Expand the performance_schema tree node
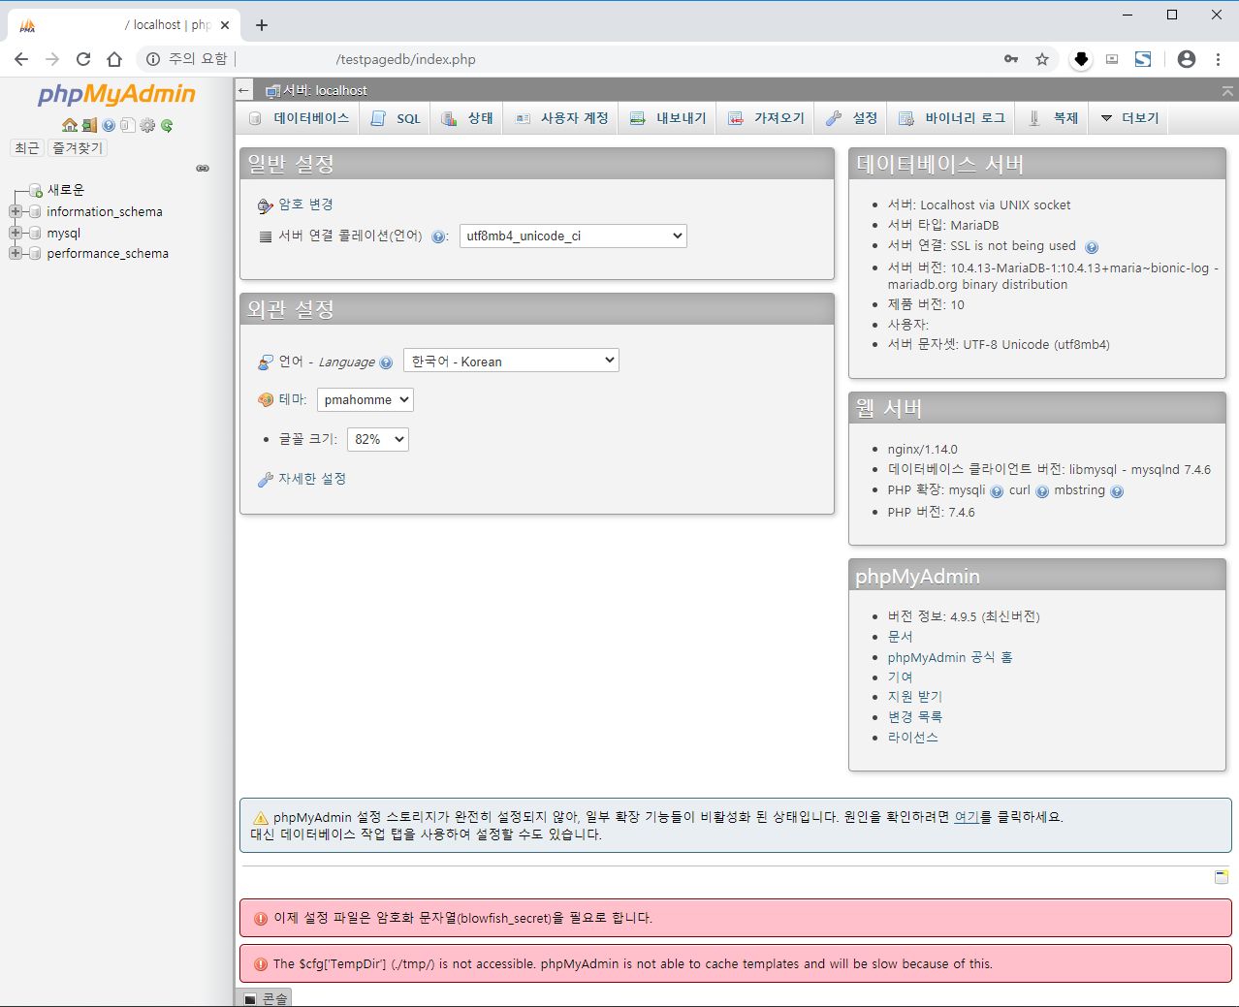 coord(15,253)
